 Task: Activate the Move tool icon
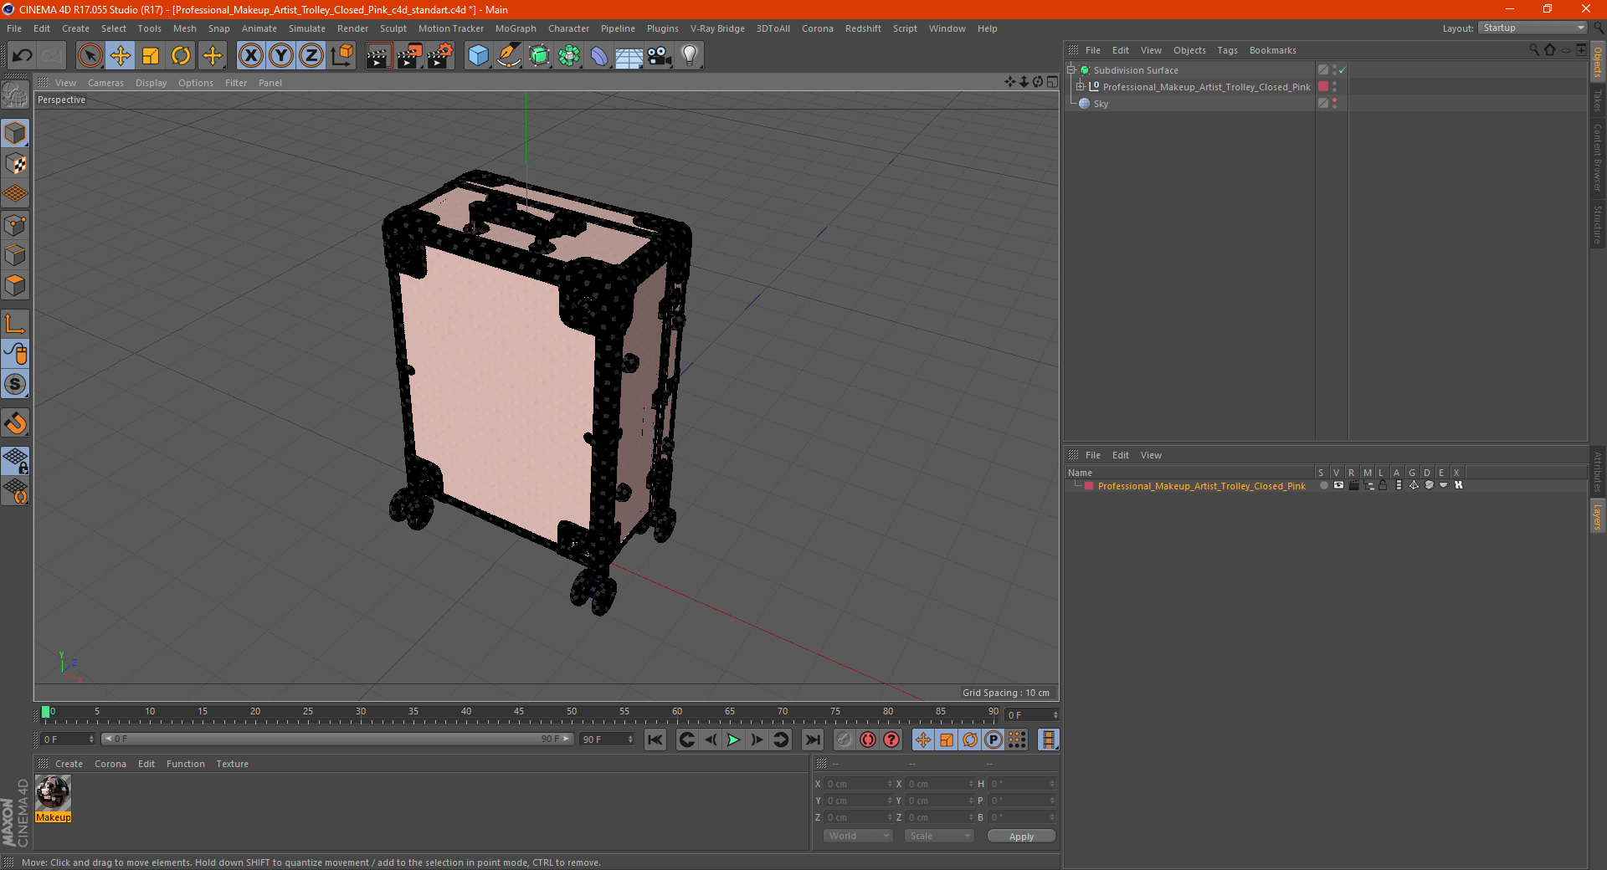pyautogui.click(x=121, y=56)
